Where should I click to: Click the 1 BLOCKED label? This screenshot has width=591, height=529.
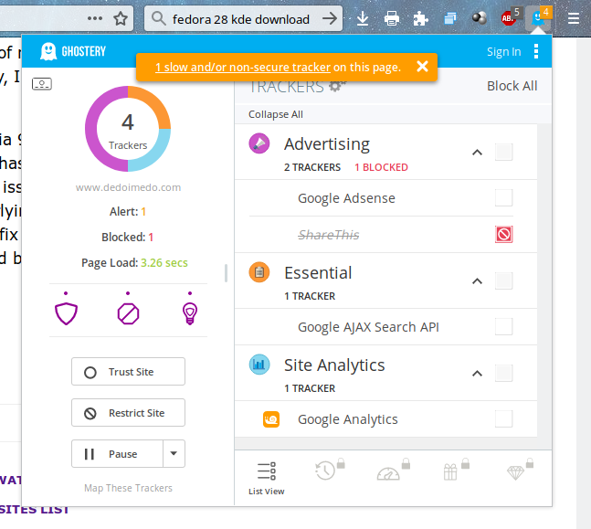coord(381,167)
